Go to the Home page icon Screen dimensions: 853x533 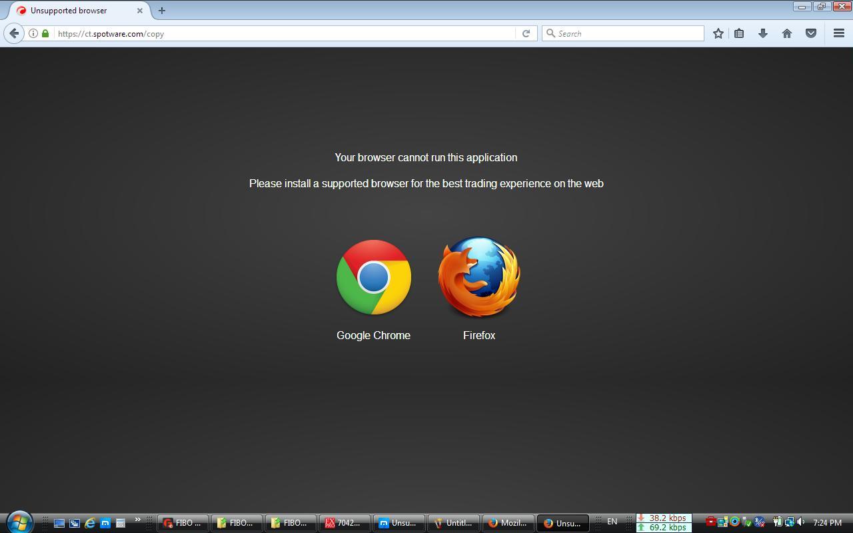click(787, 33)
